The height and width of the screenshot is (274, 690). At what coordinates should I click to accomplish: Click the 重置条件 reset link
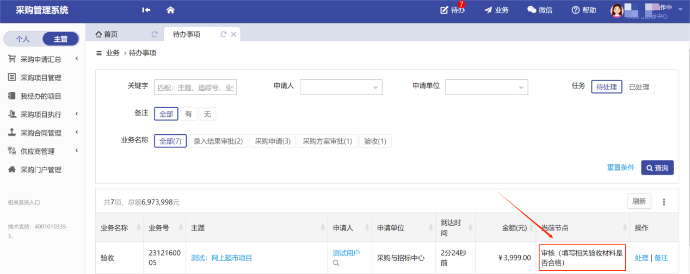point(620,167)
